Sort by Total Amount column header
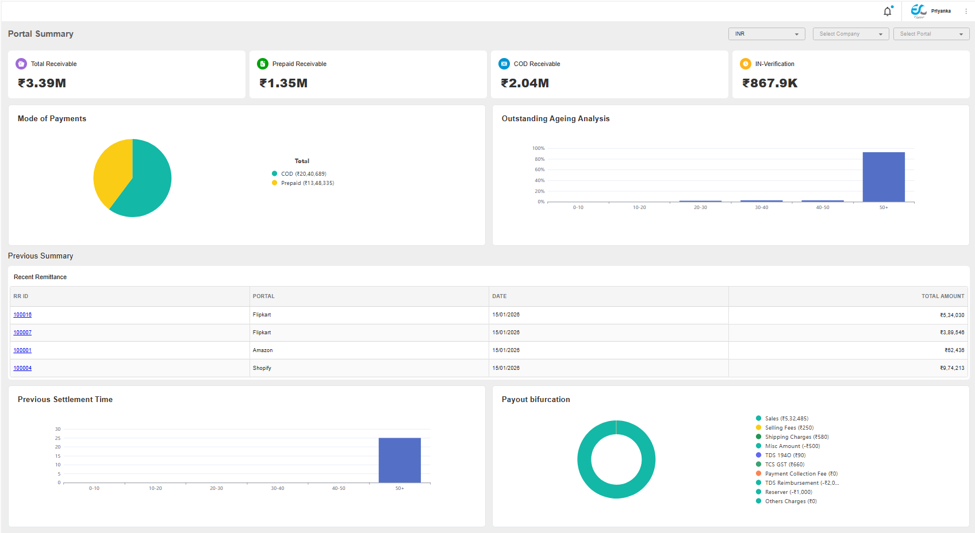Screen dimensions: 975x533 point(942,296)
